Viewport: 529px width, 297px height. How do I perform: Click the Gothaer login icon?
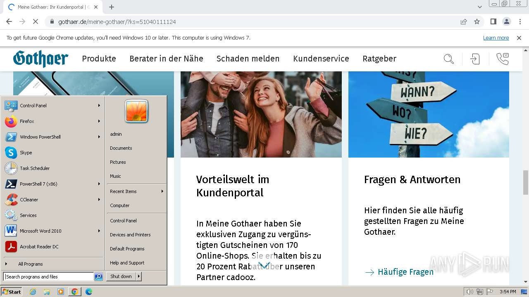tap(475, 59)
